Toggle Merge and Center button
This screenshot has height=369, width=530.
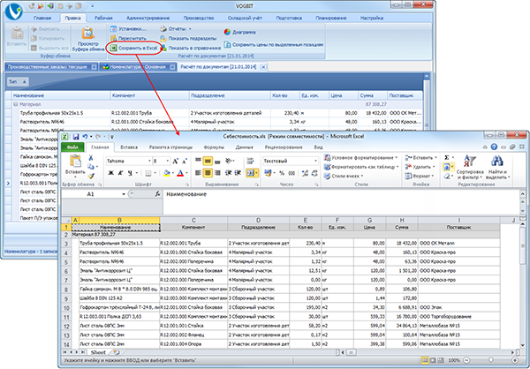[x=252, y=173]
